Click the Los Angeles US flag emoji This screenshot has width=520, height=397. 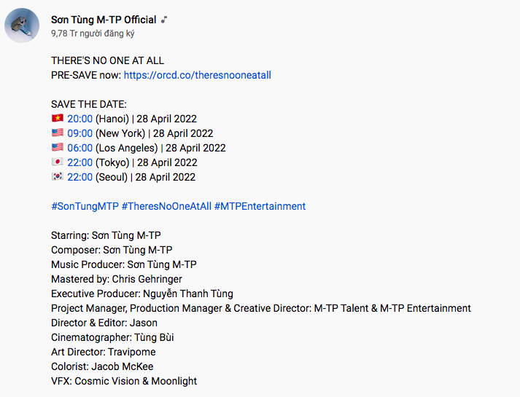pos(58,148)
